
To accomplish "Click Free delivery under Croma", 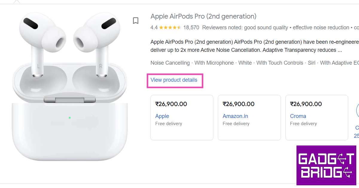I will click(303, 124).
